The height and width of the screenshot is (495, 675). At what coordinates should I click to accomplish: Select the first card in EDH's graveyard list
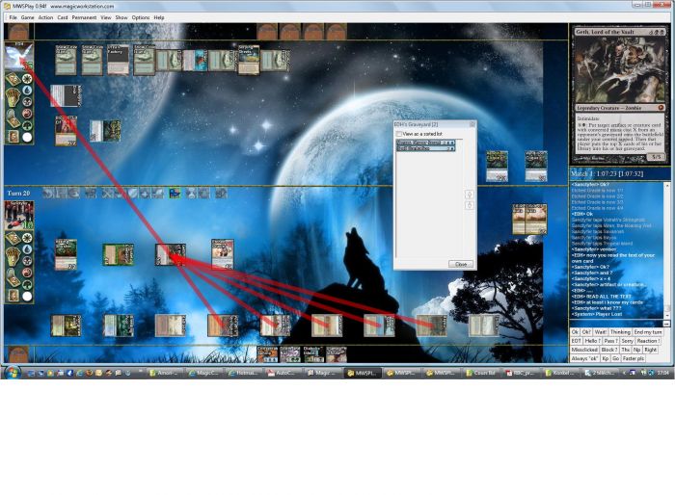click(x=425, y=143)
